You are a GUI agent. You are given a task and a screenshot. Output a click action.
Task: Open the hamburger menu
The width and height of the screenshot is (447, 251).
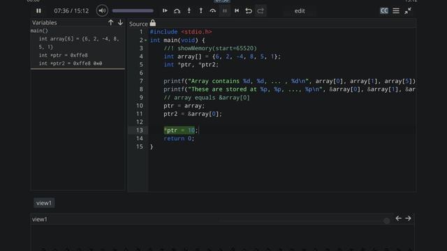[396, 11]
